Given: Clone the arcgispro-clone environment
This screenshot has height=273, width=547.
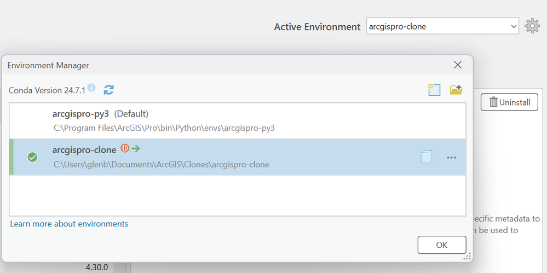Looking at the screenshot, I should pyautogui.click(x=427, y=157).
